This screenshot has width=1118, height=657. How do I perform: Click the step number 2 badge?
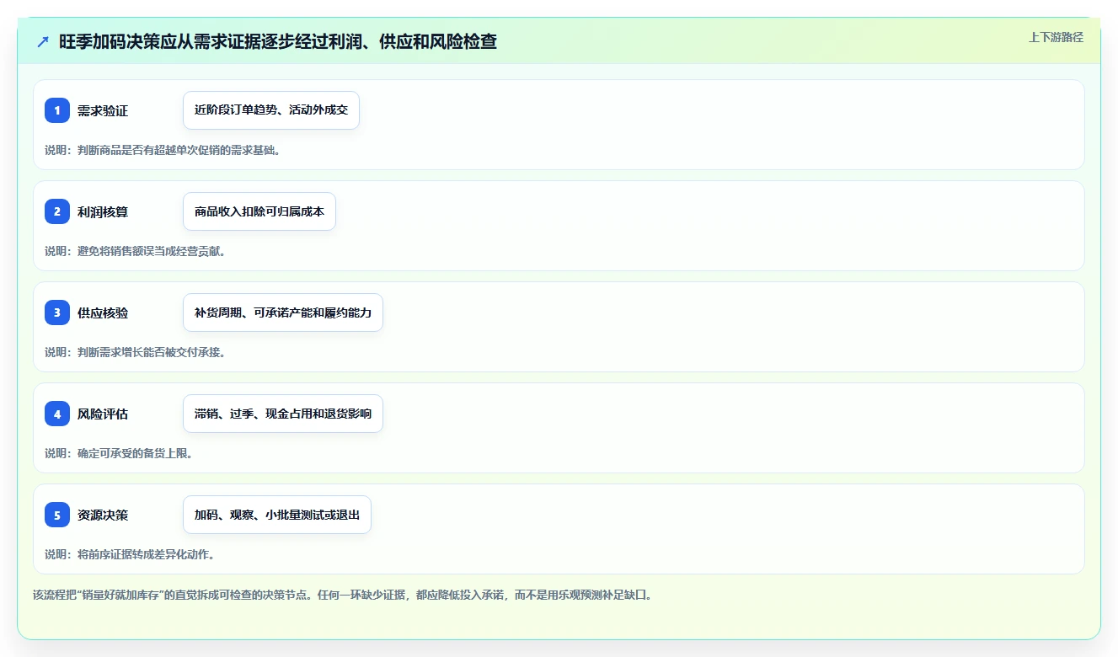[x=57, y=211]
